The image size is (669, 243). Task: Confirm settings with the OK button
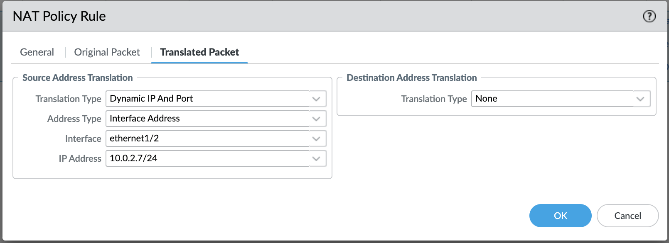point(560,216)
